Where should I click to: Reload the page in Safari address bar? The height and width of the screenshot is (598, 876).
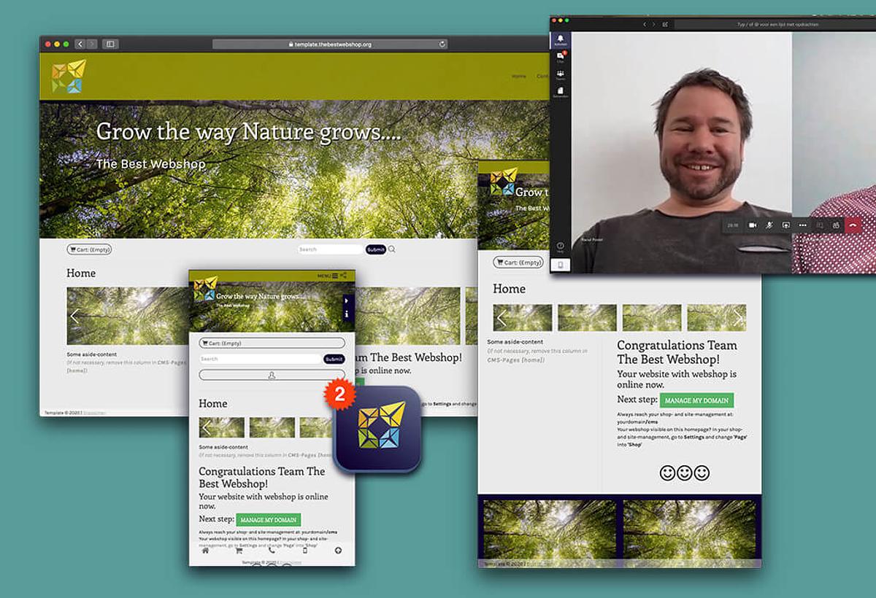pyautogui.click(x=442, y=44)
